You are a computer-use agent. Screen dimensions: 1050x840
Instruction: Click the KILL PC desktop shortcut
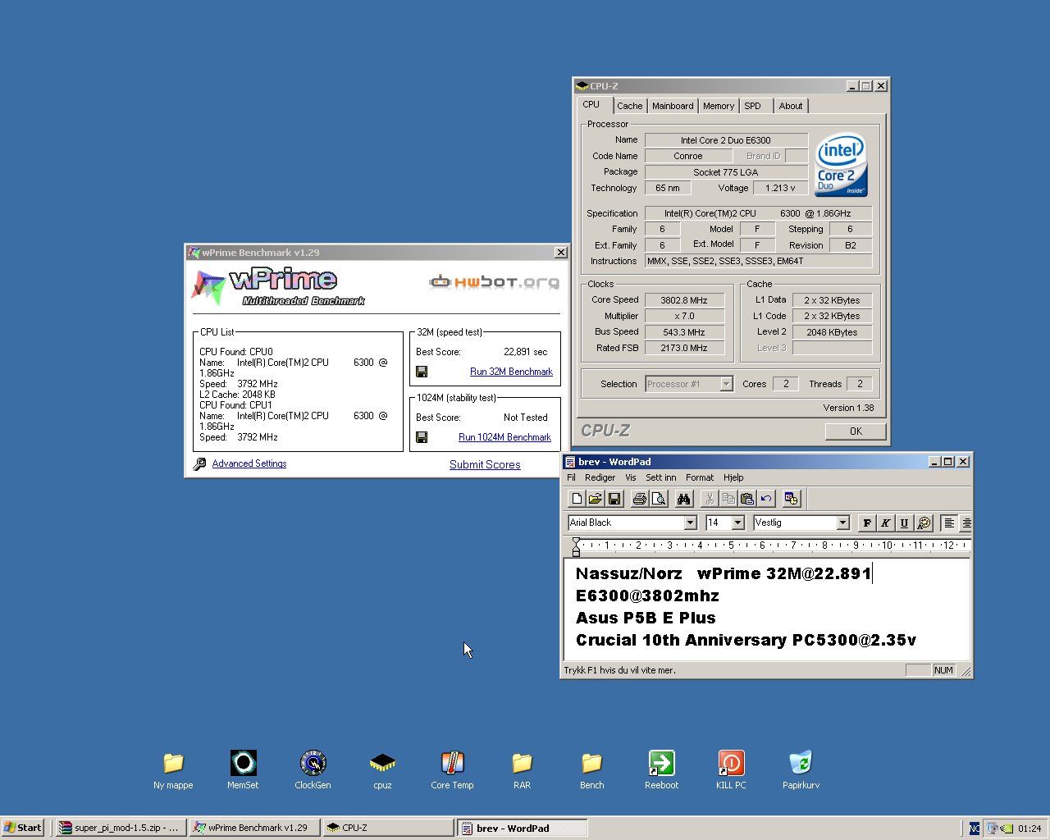[731, 770]
